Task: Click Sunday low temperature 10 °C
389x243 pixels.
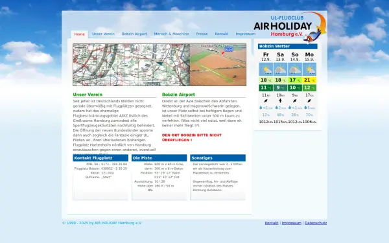Action: tap(295, 87)
